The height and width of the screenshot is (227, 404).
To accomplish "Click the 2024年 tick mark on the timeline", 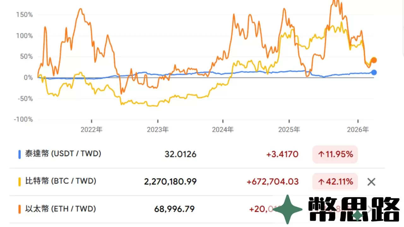I will click(x=223, y=121).
